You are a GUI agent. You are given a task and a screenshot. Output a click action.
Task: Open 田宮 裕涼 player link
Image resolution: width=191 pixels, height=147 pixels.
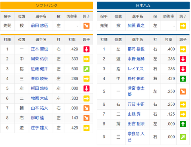coord(136,124)
